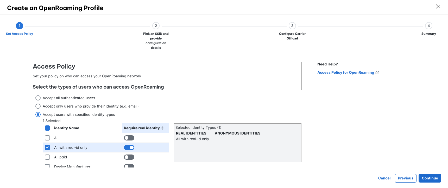Viewport: 448px width, 188px height.
Task: Check the All identity checkbox
Action: click(47, 138)
